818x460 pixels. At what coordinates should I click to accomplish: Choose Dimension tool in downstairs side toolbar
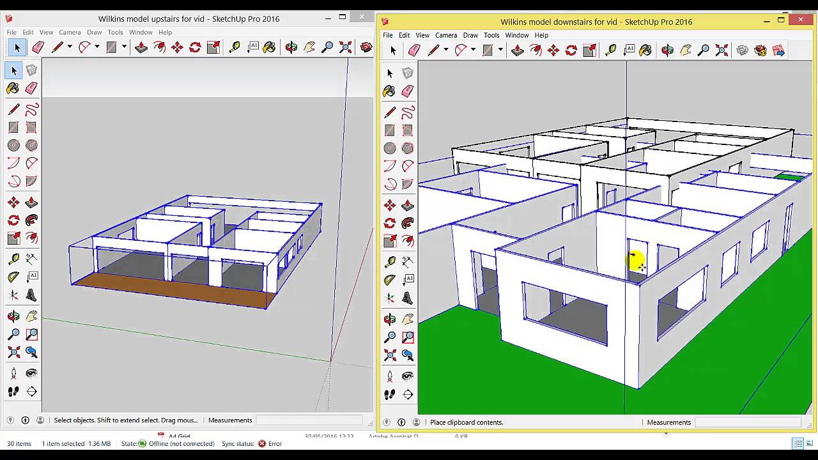(x=408, y=262)
